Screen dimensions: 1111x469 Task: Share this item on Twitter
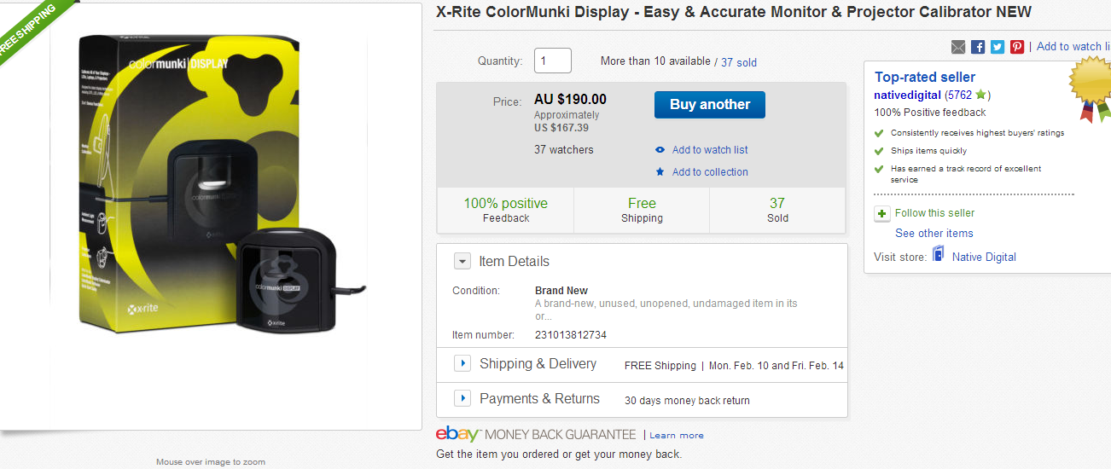pos(998,47)
